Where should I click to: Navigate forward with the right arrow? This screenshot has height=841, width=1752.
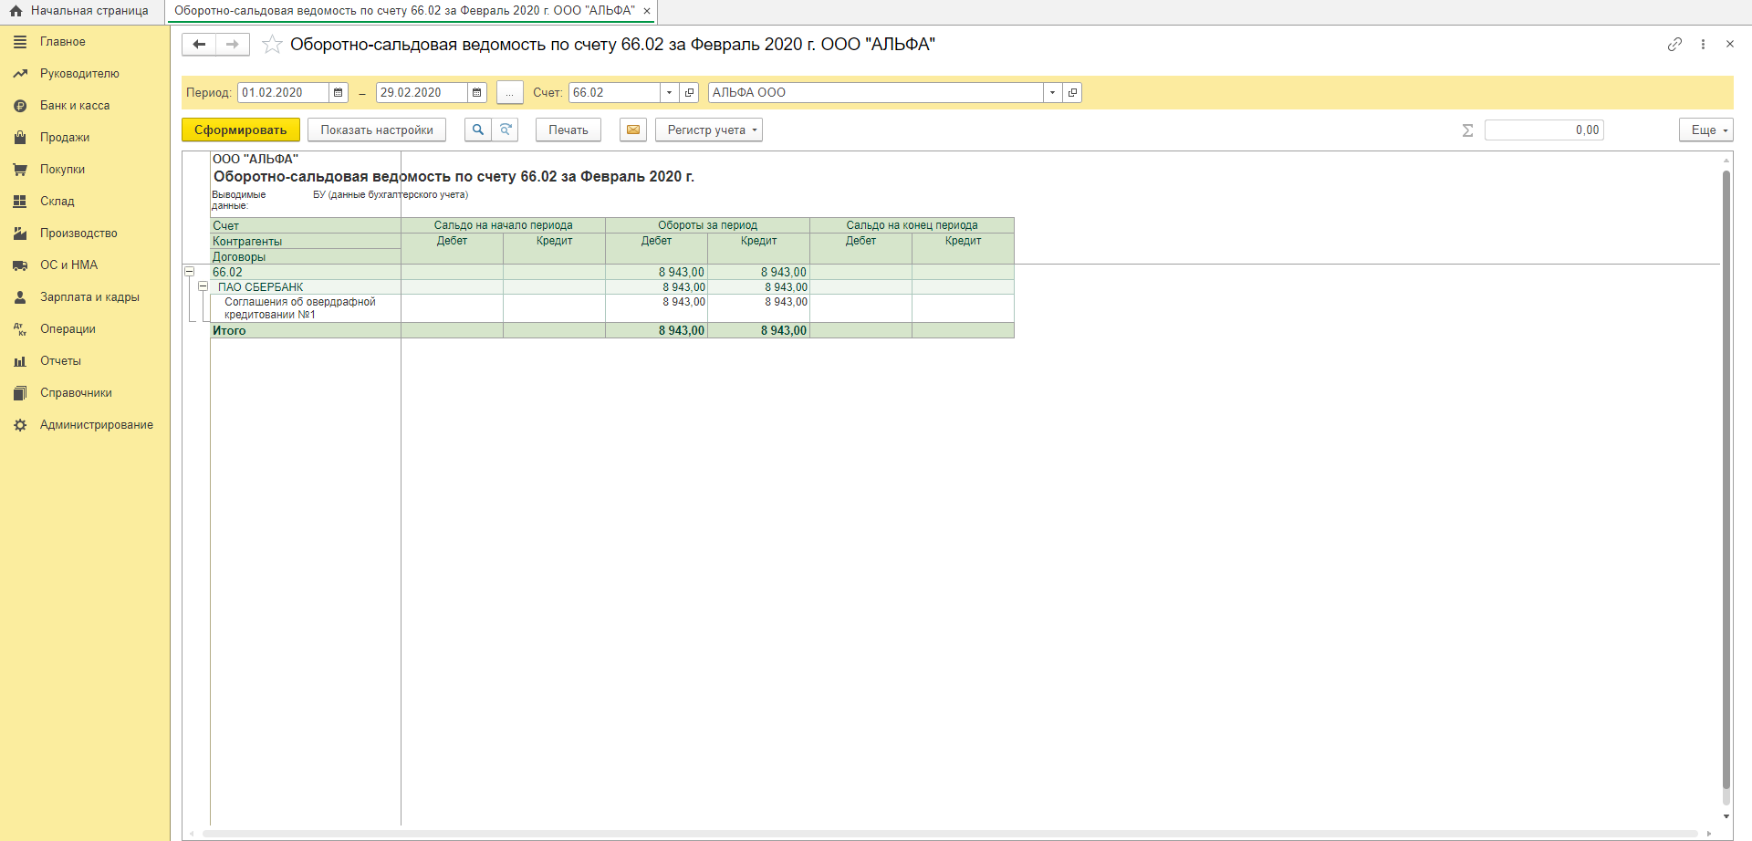[233, 44]
